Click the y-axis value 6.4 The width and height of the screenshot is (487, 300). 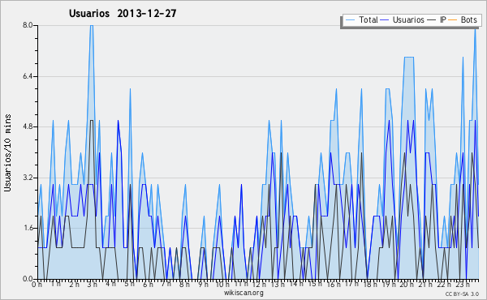(28, 76)
